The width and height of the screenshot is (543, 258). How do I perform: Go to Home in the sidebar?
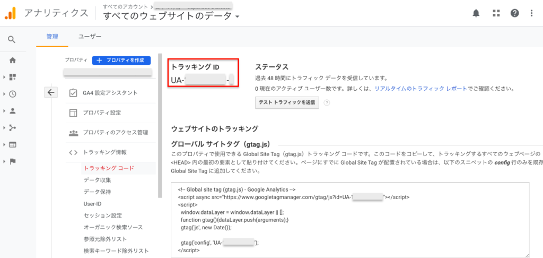click(13, 61)
